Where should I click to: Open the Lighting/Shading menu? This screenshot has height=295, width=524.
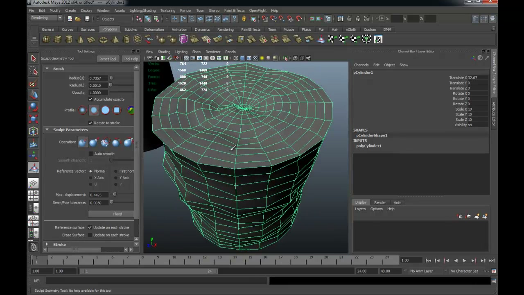click(142, 11)
